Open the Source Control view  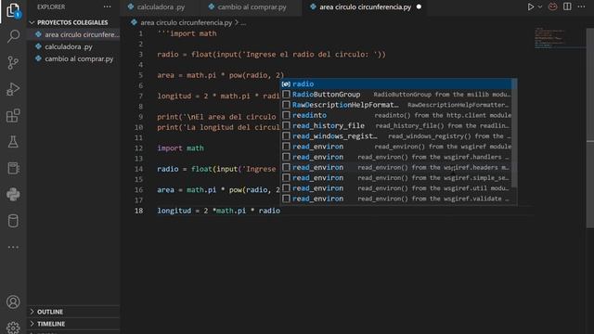13,62
